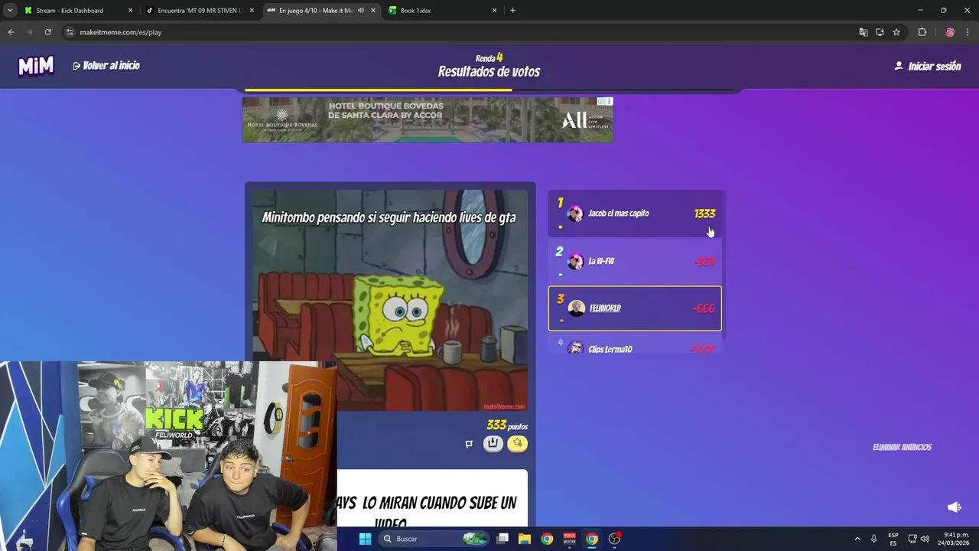Open Voicemeeter from taskbar

tap(569, 539)
